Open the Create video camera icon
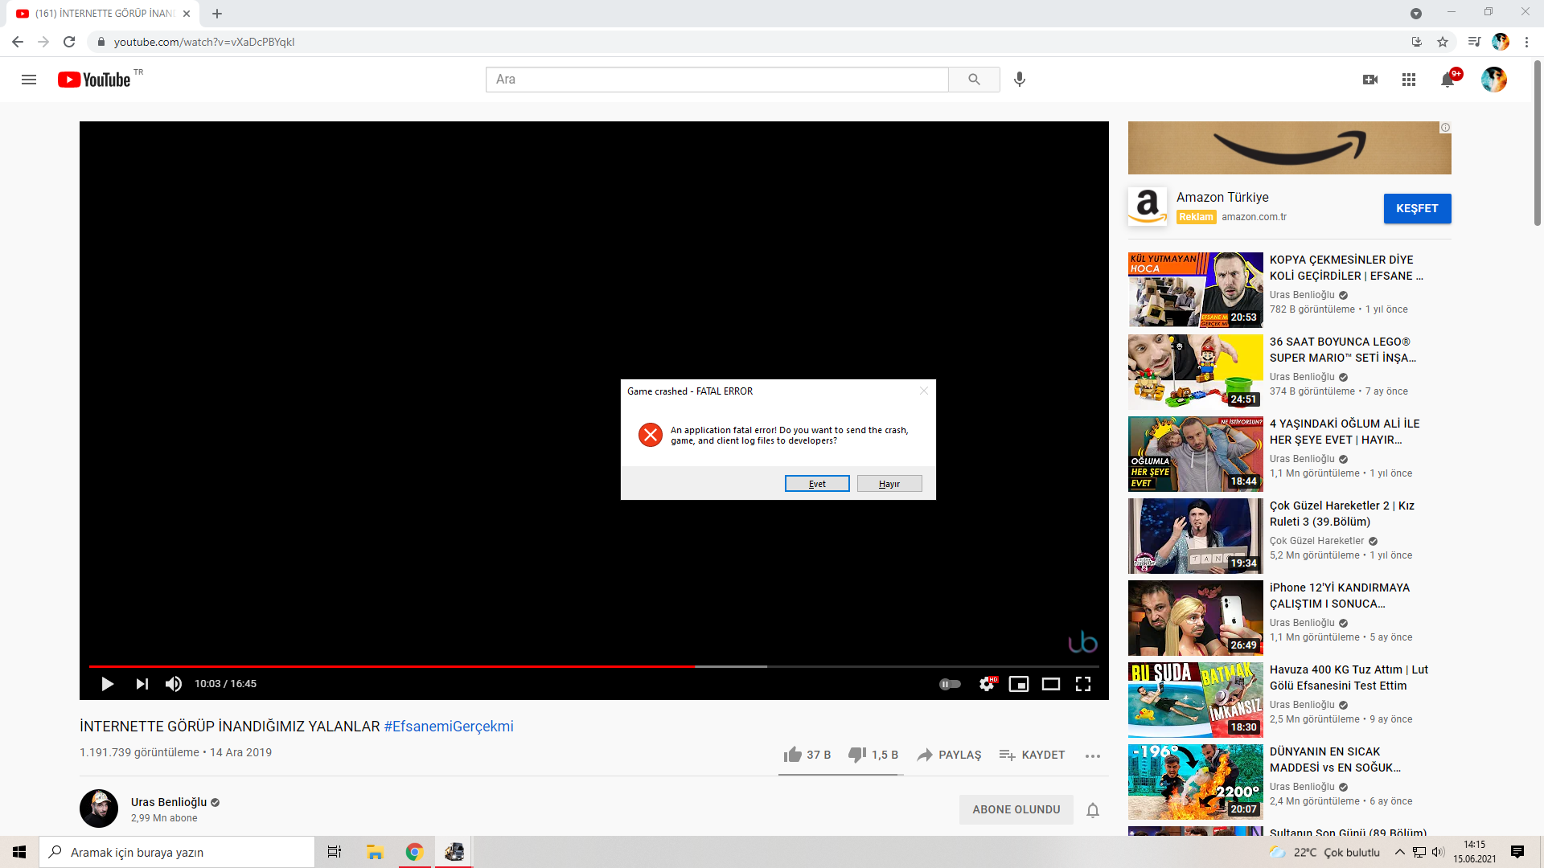Viewport: 1544px width, 868px height. (x=1370, y=80)
